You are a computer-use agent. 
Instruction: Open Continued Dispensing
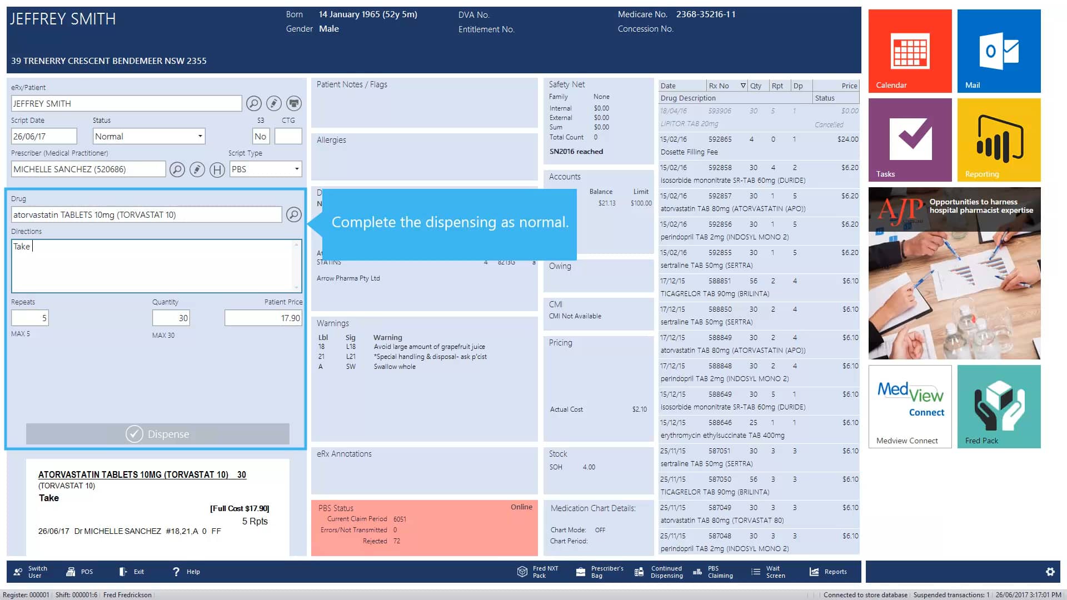pos(660,571)
